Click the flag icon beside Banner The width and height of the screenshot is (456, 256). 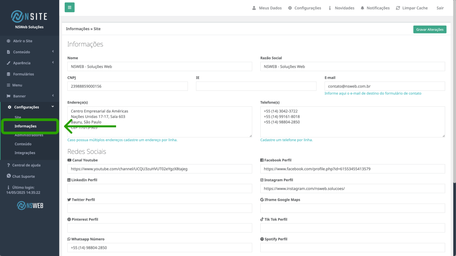pos(9,96)
